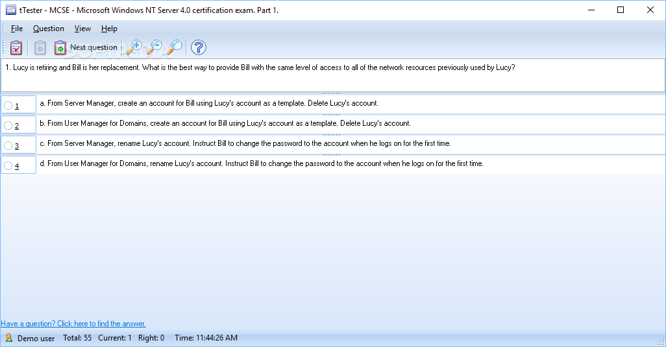The image size is (666, 347).
Task: Select radio button for answer 2
Action: pyautogui.click(x=8, y=126)
